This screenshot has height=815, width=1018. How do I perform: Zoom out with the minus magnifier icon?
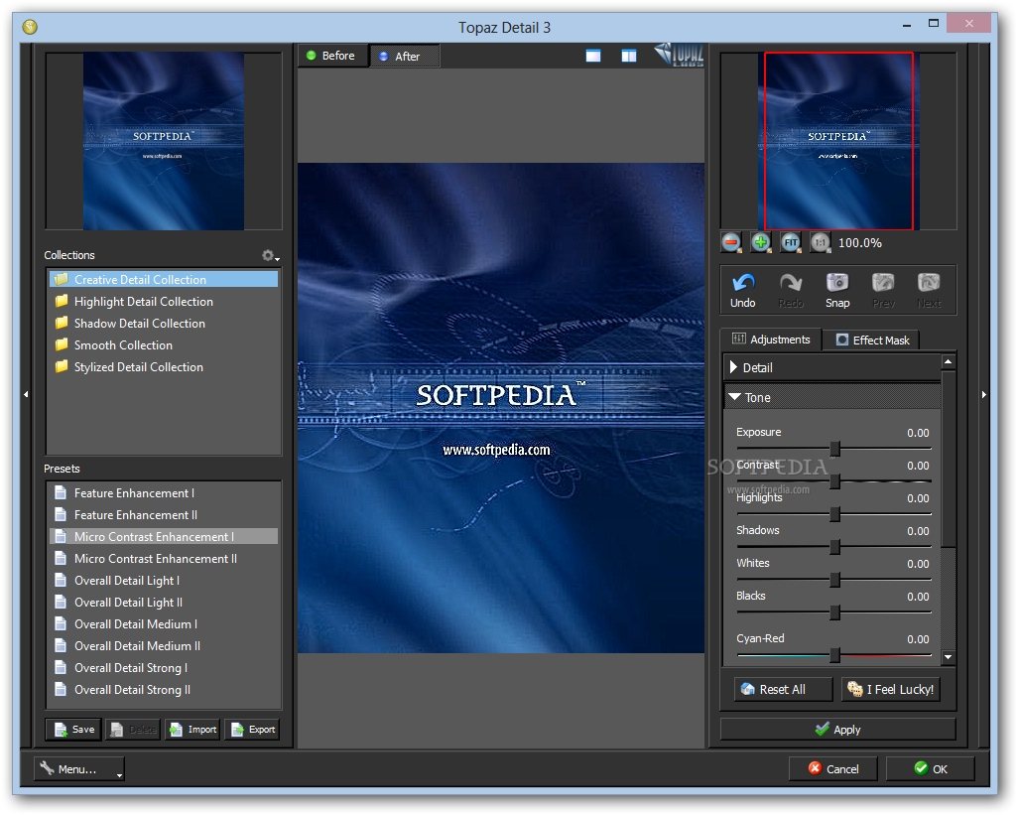[731, 243]
